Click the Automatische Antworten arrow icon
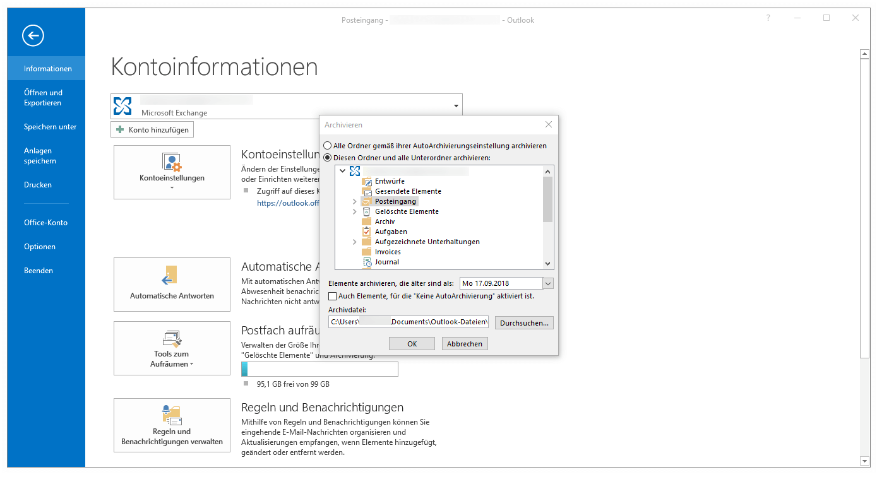 170,275
